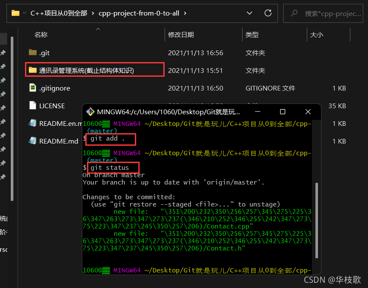
Task: Close the MINGW64 terminal window
Action: coord(308,112)
